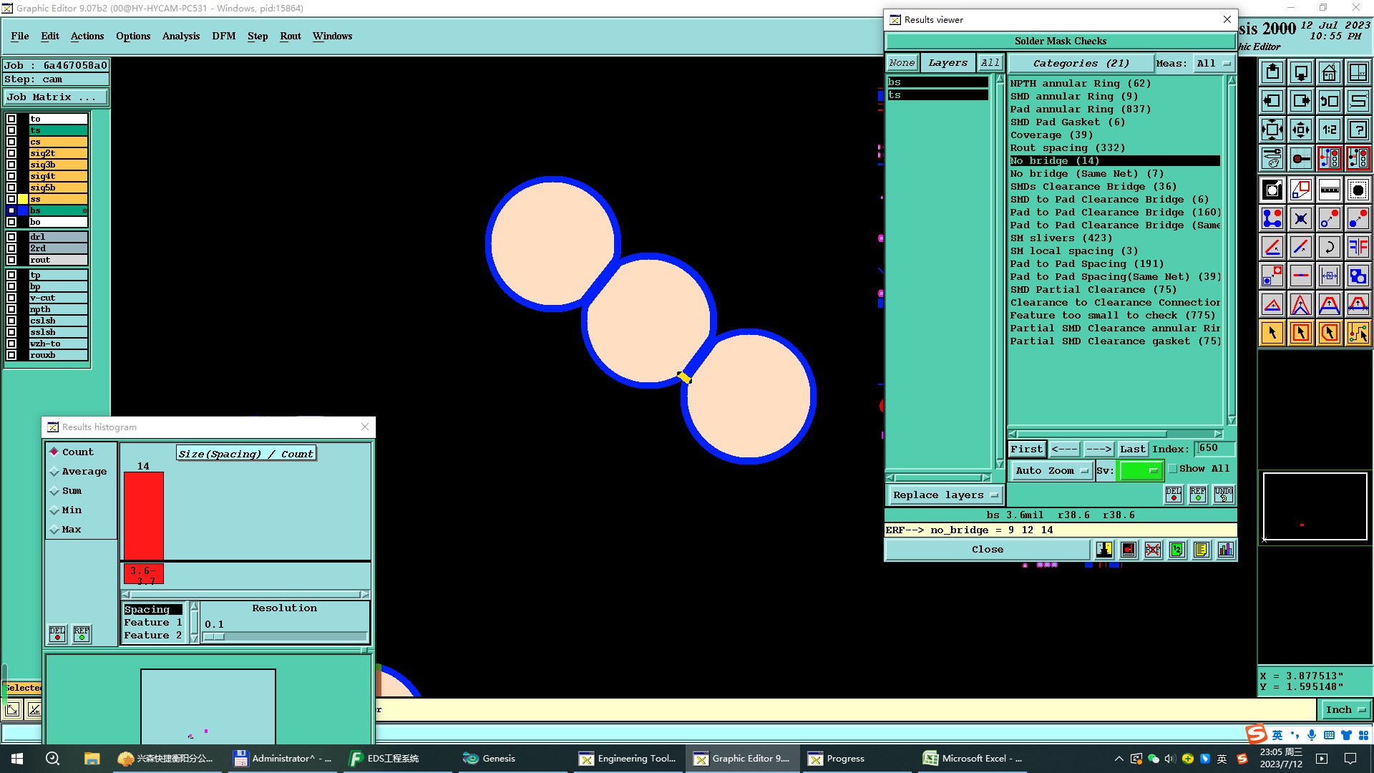
Task: Click the 1:2 zoom icon
Action: [1329, 130]
